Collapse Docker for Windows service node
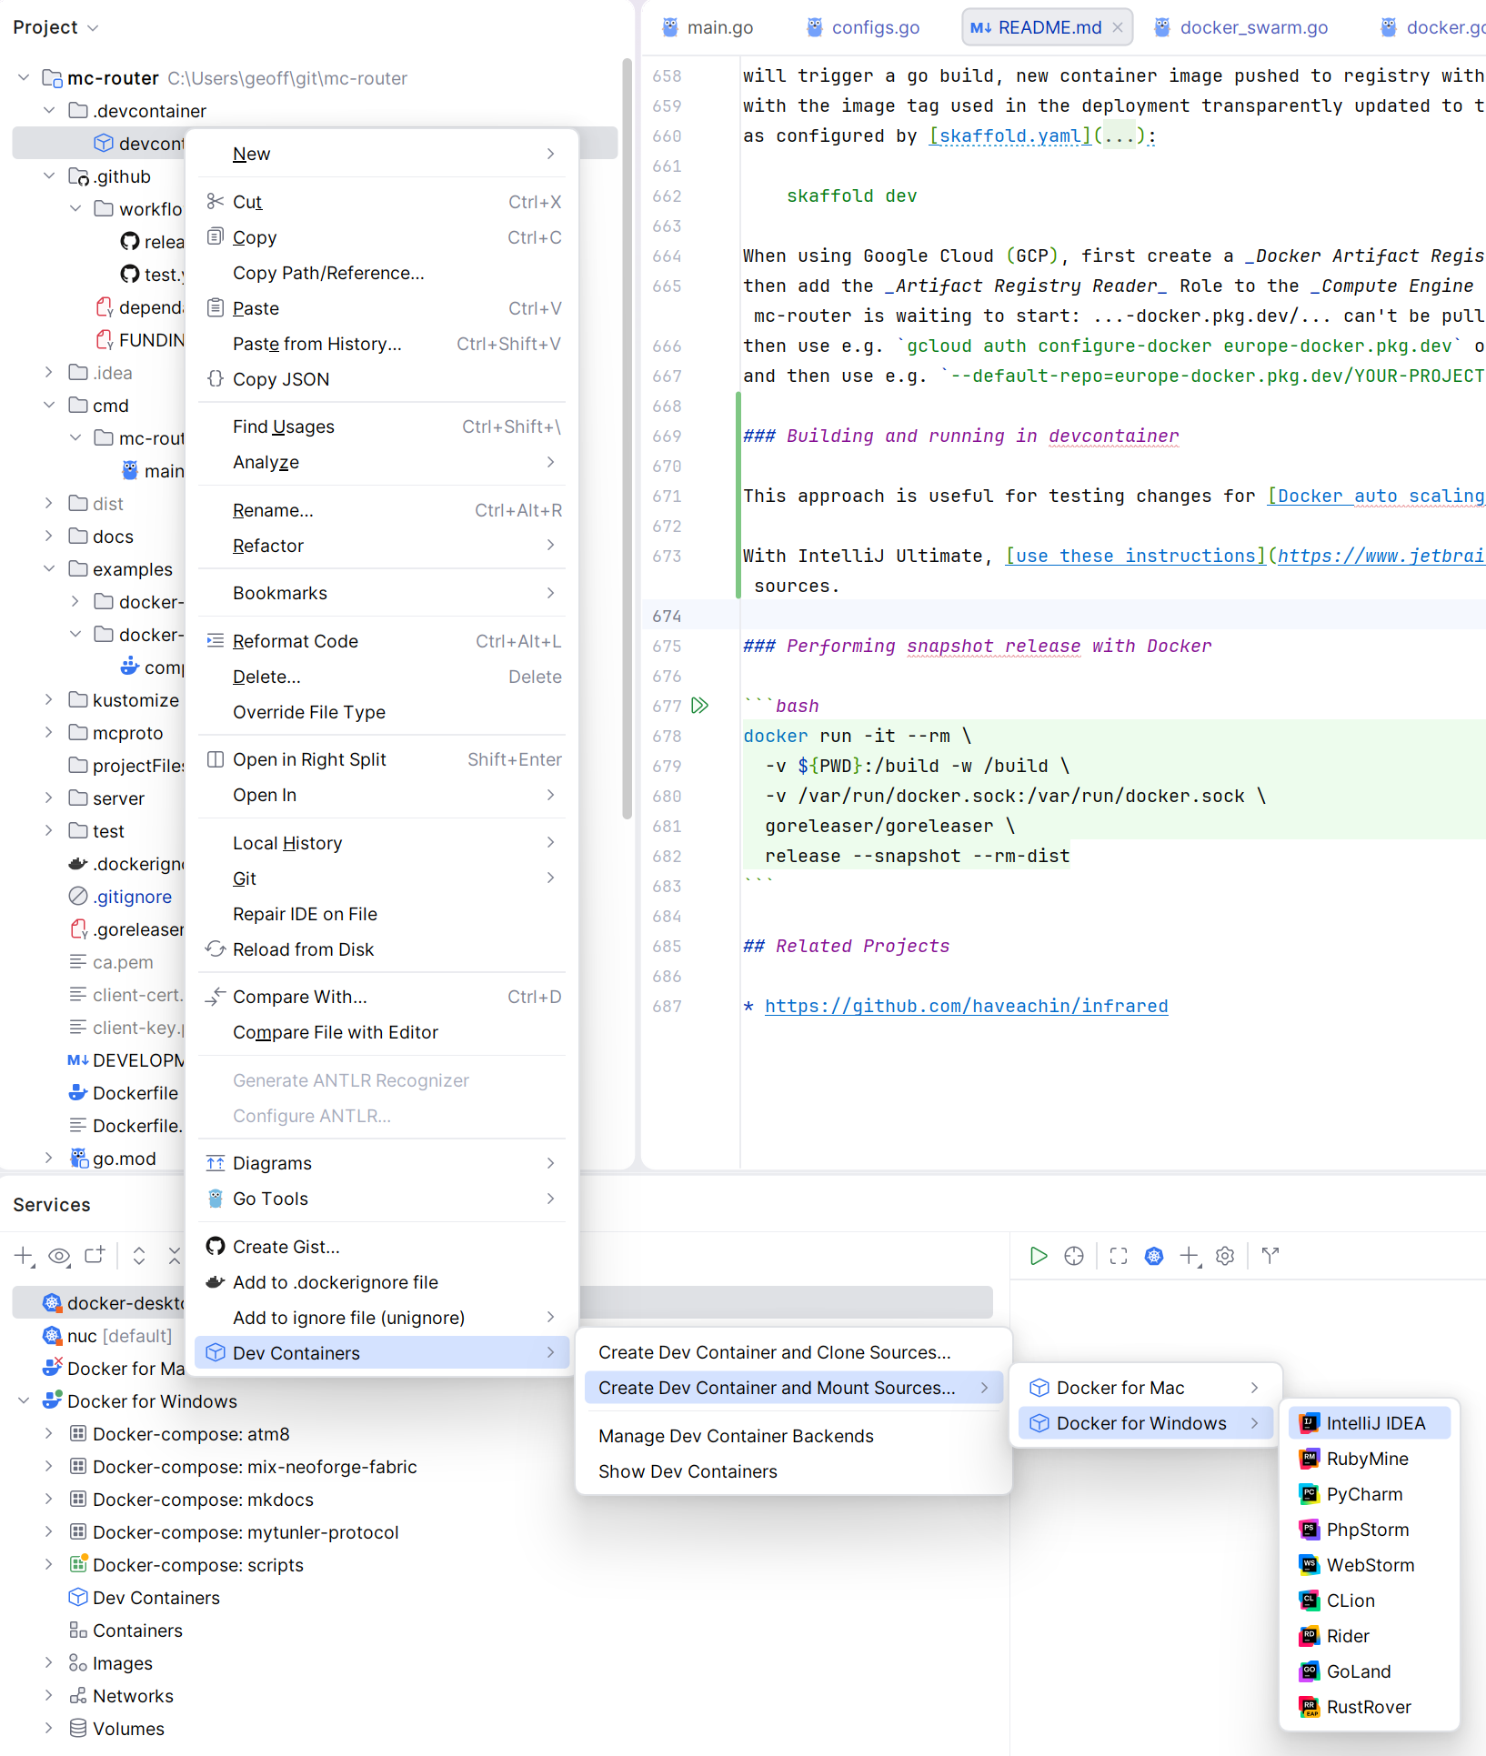1486x1756 pixels. pos(24,1401)
